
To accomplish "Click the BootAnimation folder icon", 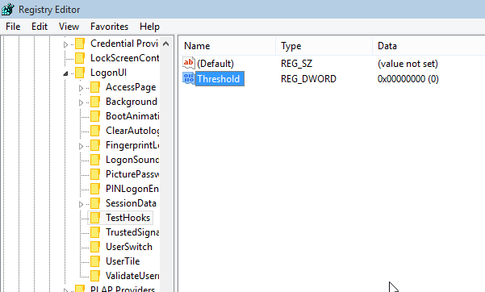I will pos(95,116).
